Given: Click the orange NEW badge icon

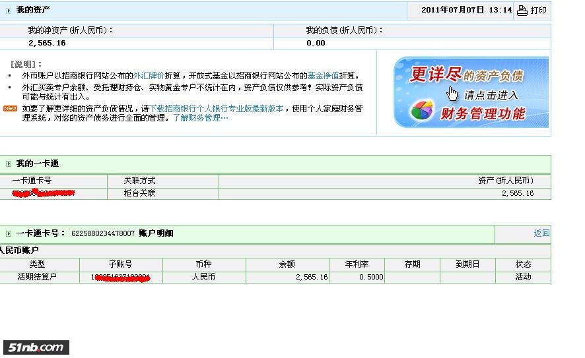Looking at the screenshot, I should click(10, 108).
